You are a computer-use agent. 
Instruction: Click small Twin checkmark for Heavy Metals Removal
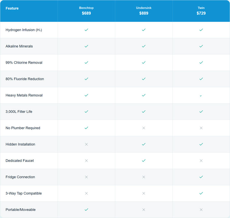201,96
